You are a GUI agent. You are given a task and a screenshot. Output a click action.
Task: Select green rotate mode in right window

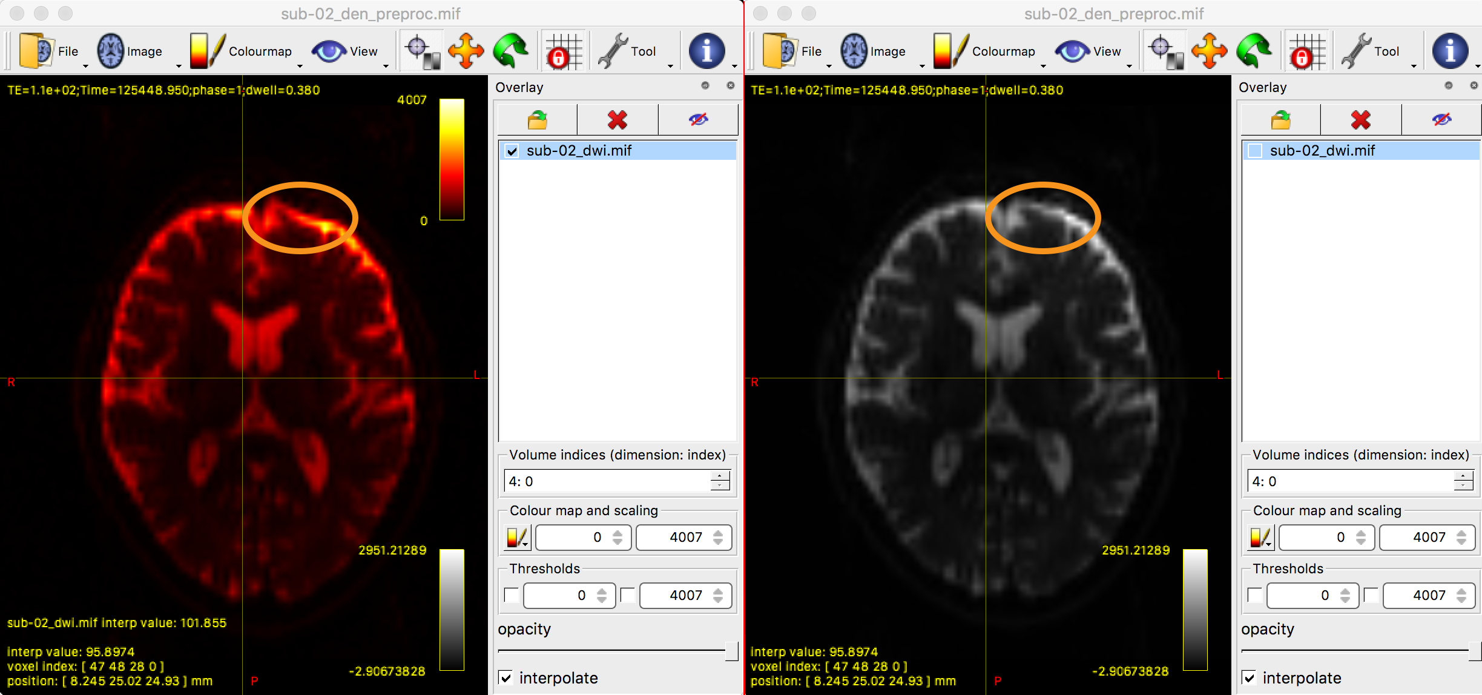1254,51
